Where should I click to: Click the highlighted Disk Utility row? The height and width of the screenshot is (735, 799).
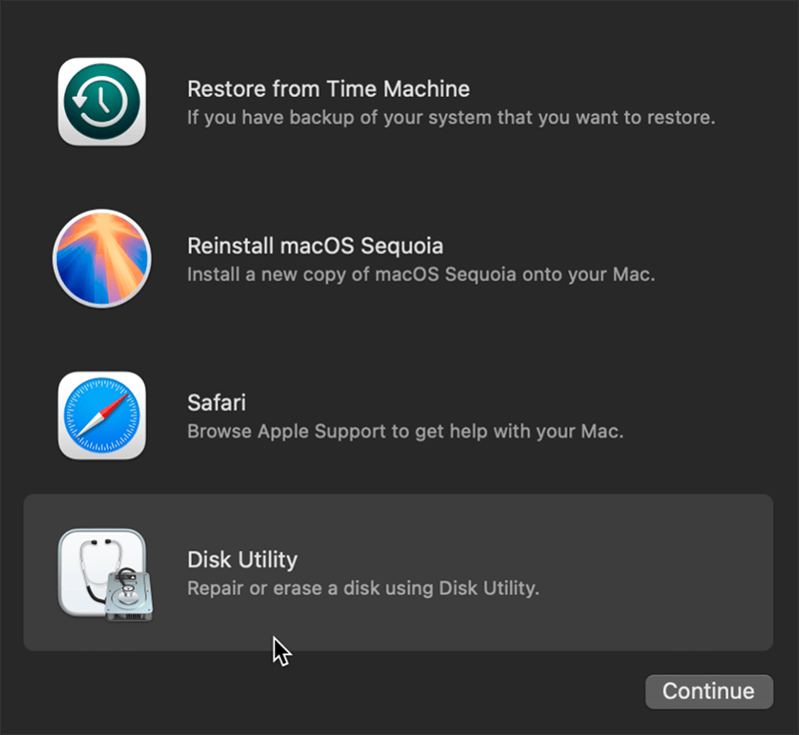pos(399,572)
